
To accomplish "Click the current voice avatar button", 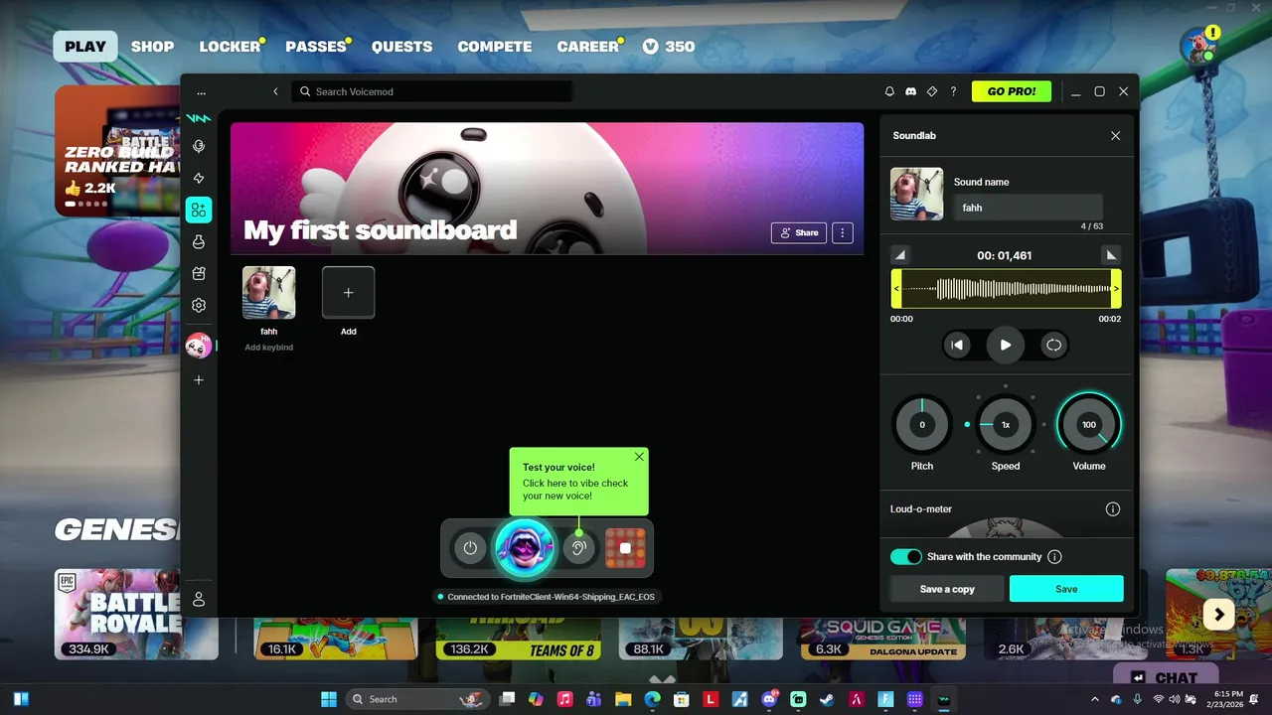I will click(525, 547).
